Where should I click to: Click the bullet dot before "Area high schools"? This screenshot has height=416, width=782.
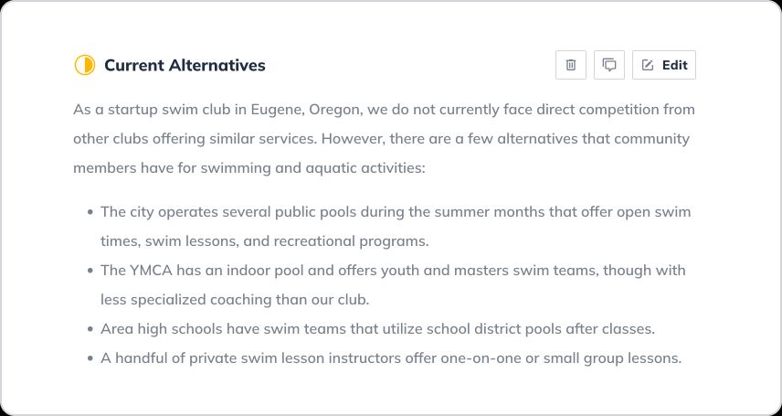(90, 329)
